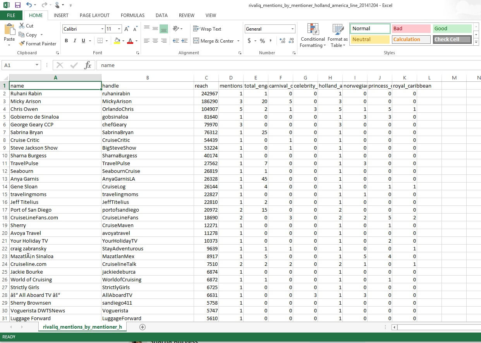Click the Copy icon
The height and width of the screenshot is (343, 481).
(x=22, y=34)
